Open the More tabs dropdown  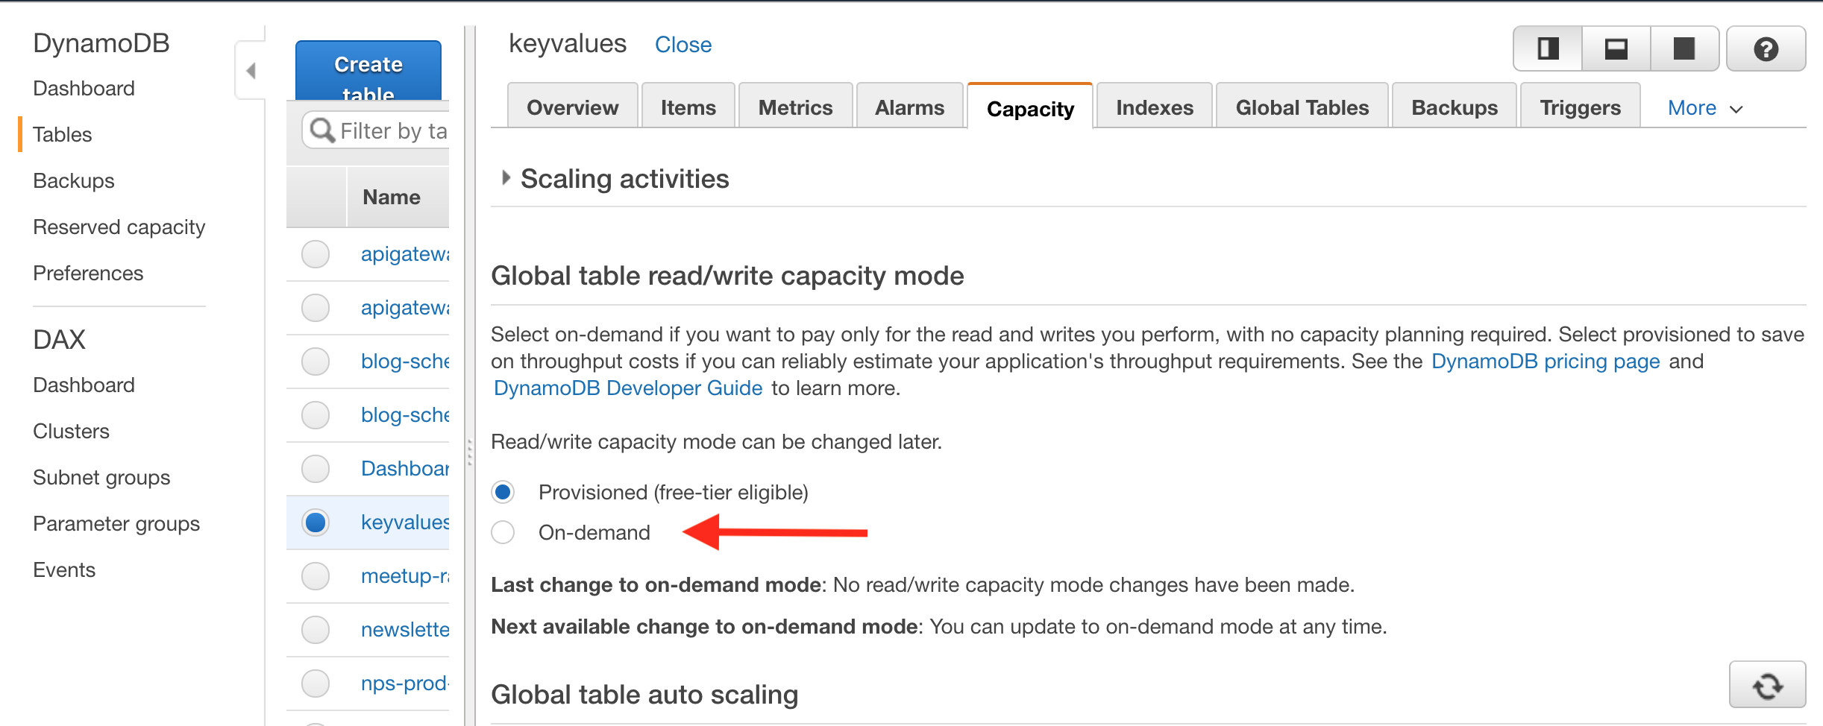(x=1705, y=108)
